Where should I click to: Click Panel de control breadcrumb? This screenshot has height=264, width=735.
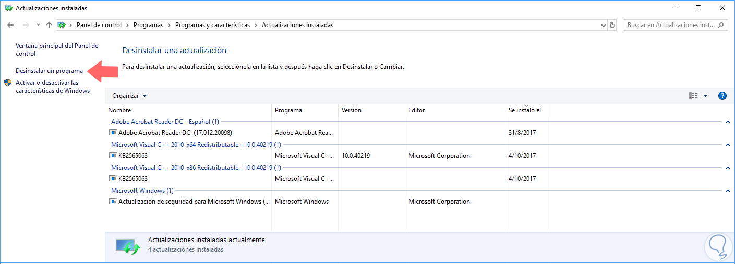(x=99, y=25)
